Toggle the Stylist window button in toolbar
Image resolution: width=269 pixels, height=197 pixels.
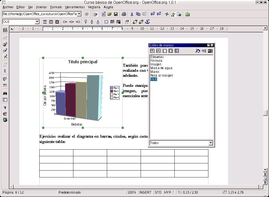[x=173, y=14]
